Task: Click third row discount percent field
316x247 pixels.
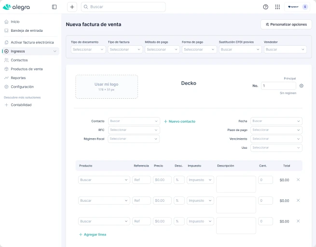Action: pyautogui.click(x=179, y=221)
